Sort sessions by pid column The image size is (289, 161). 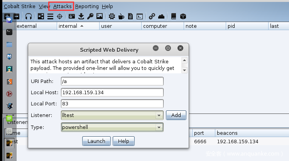point(247,26)
